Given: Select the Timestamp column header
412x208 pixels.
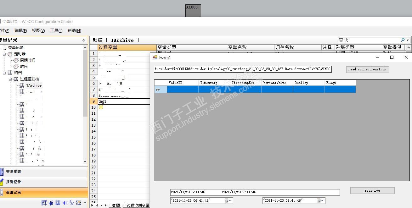Looking at the screenshot, I should point(214,83).
